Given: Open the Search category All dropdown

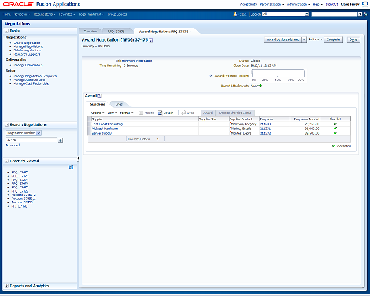Looking at the screenshot, I should click(x=306, y=14).
